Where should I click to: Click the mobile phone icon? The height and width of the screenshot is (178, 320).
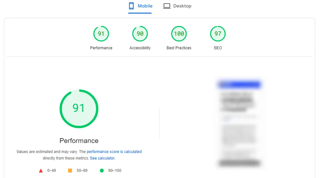[131, 6]
